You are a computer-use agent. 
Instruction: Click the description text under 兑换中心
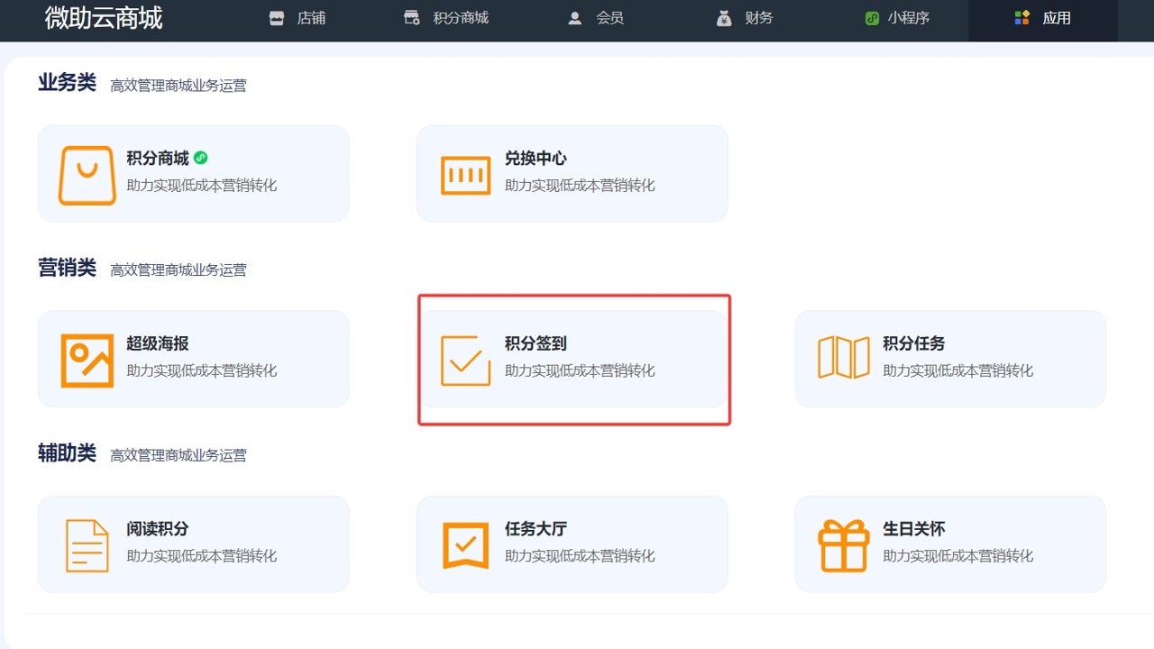[580, 186]
